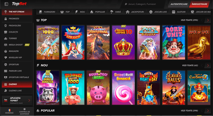Click the Furnizori stack icon
The width and height of the screenshot is (213, 116).
pyautogui.click(x=40, y=12)
